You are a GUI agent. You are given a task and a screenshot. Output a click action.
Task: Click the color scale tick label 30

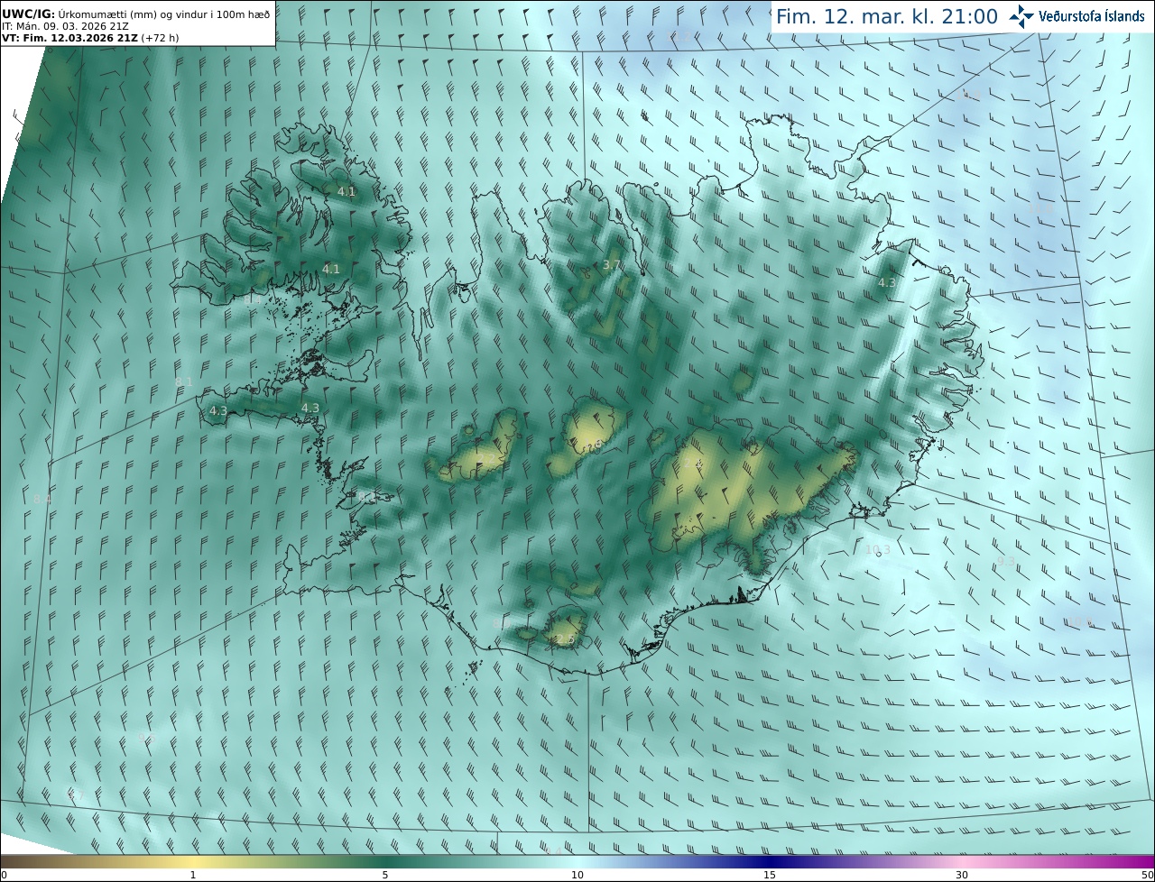click(x=962, y=875)
